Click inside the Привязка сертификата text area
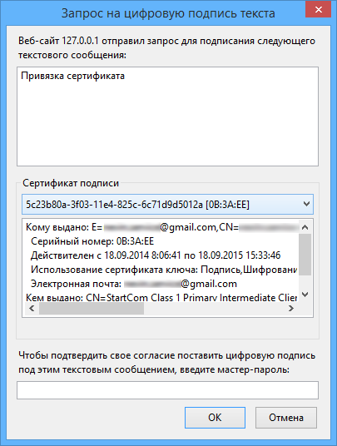The width and height of the screenshot is (337, 446). coord(167,116)
